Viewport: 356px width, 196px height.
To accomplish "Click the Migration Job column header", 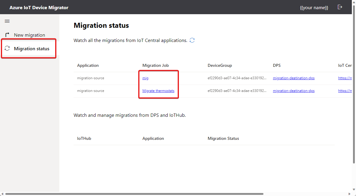I will tap(155, 65).
